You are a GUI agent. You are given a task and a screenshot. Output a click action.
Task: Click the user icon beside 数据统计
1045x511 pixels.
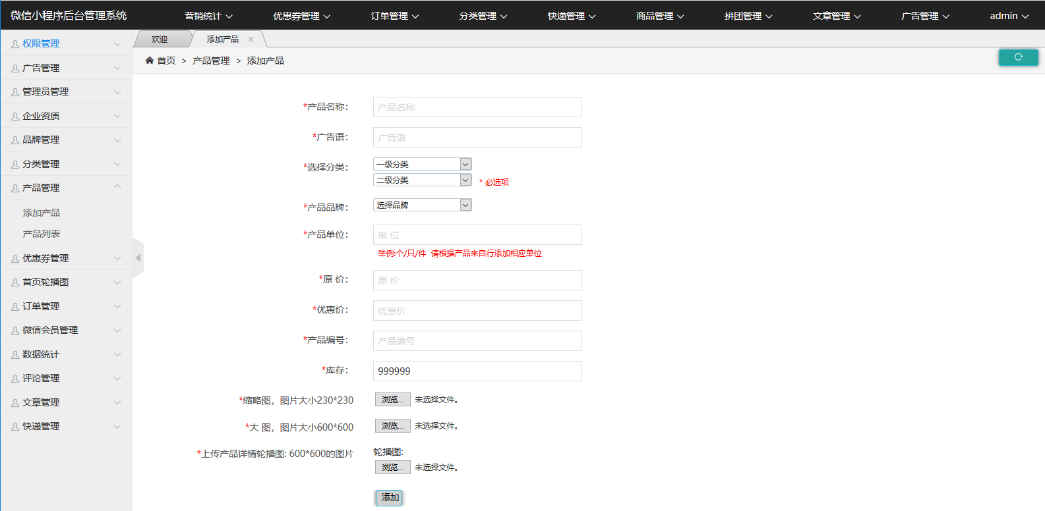point(15,355)
